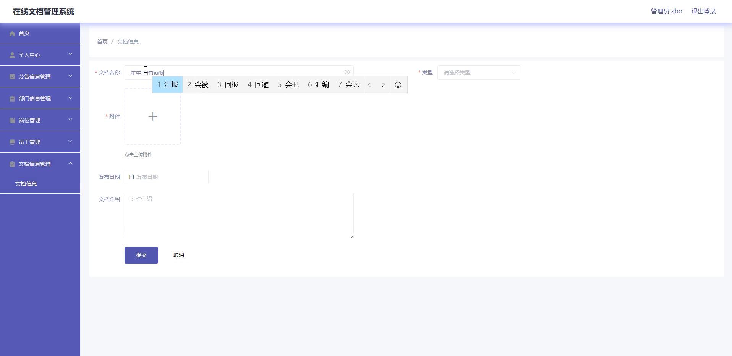This screenshot has width=732, height=356.
Task: Click the 取消 cancel button
Action: [x=178, y=255]
